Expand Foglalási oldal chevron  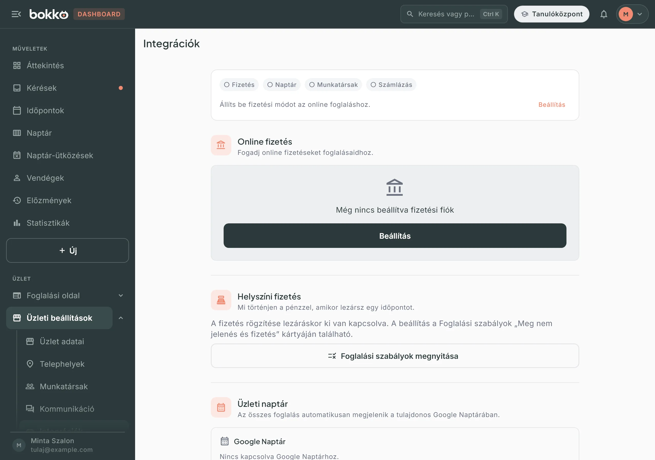(x=121, y=296)
